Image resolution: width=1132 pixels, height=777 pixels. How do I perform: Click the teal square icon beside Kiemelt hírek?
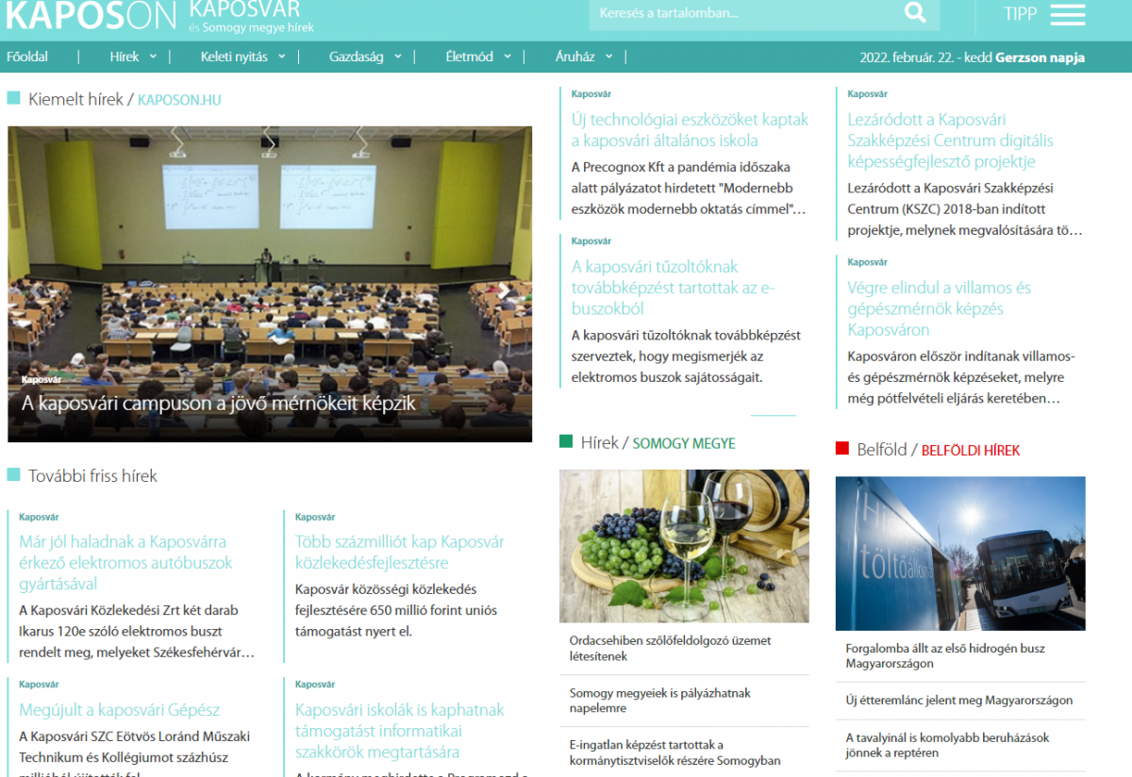13,97
